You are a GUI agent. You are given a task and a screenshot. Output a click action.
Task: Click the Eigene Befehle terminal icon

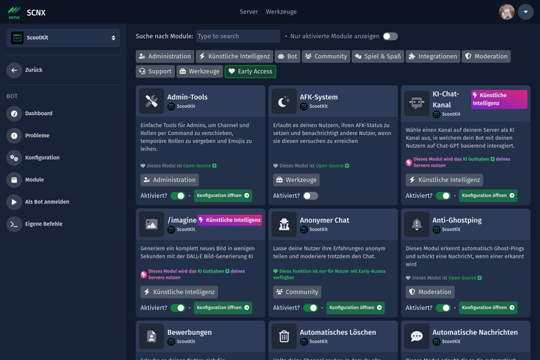[14, 224]
